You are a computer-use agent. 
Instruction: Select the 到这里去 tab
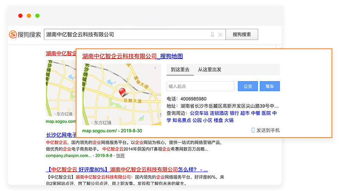pyautogui.click(x=180, y=70)
